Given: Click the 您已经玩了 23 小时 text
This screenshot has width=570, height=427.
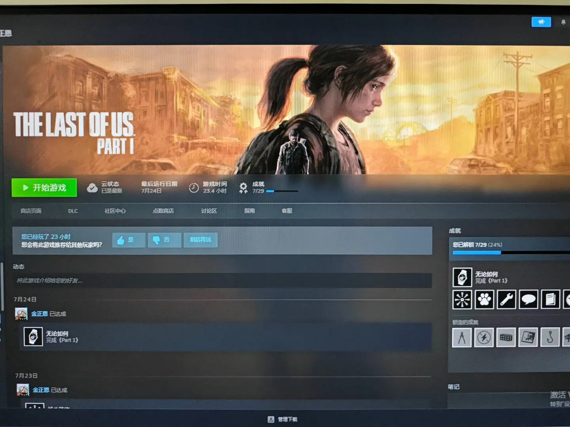Looking at the screenshot, I should click(x=46, y=236).
